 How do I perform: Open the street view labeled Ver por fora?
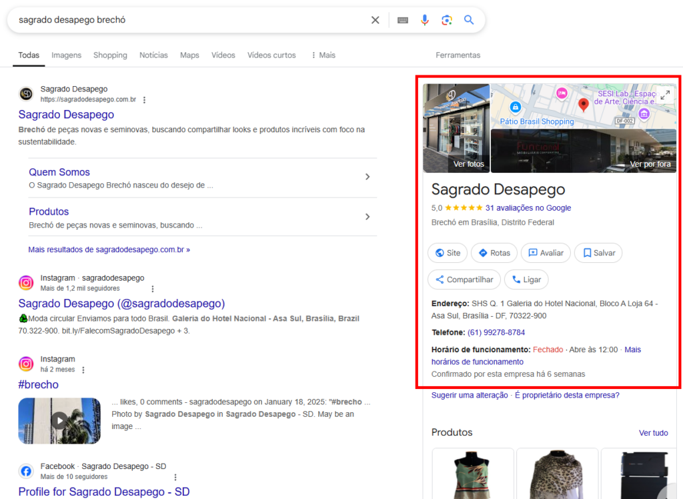click(x=584, y=151)
